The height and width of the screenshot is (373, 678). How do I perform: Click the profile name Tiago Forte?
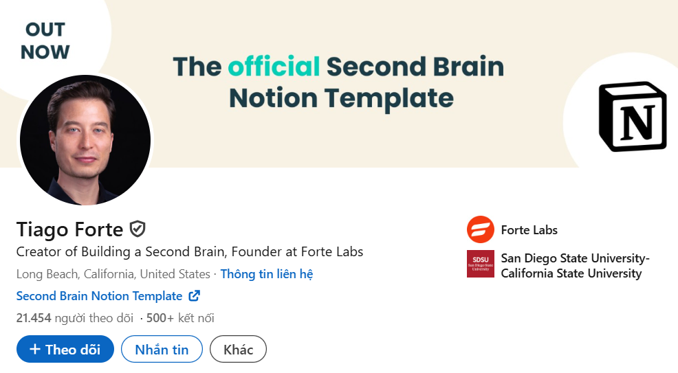(x=69, y=229)
